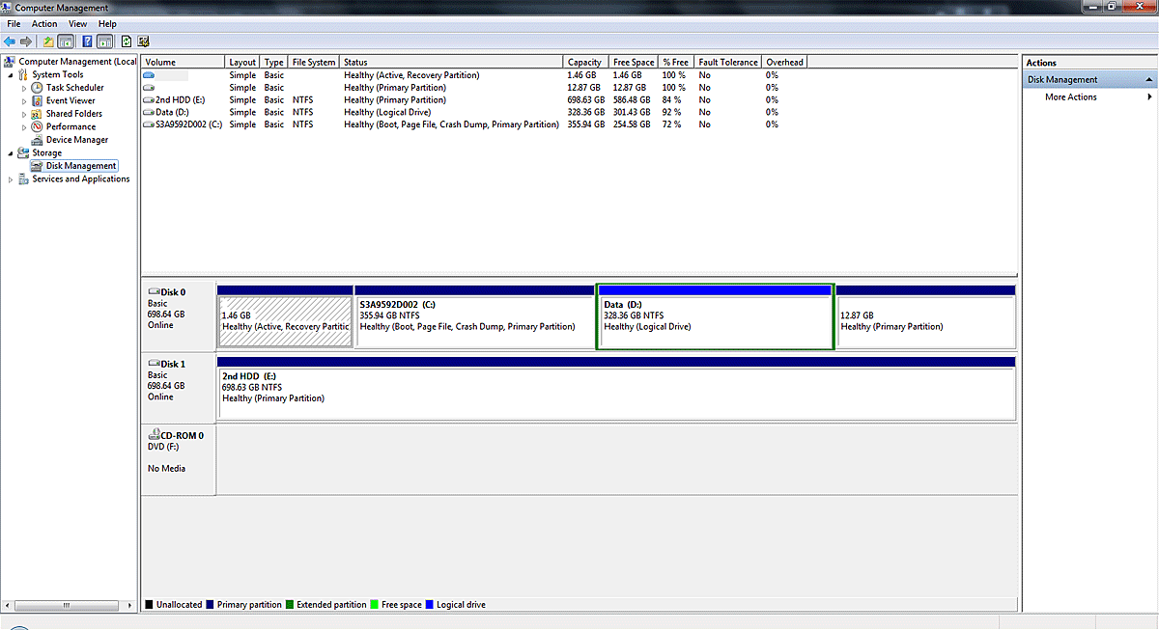Toggle Show/Hide Console Tree toolbar icon
This screenshot has width=1159, height=630.
[x=66, y=41]
